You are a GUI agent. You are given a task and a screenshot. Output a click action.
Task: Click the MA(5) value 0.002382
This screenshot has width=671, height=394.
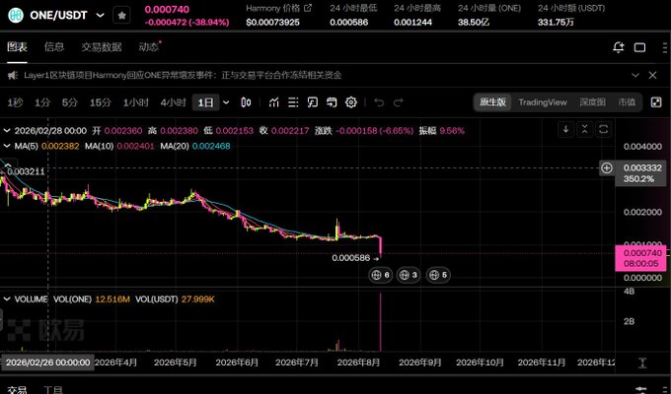60,146
